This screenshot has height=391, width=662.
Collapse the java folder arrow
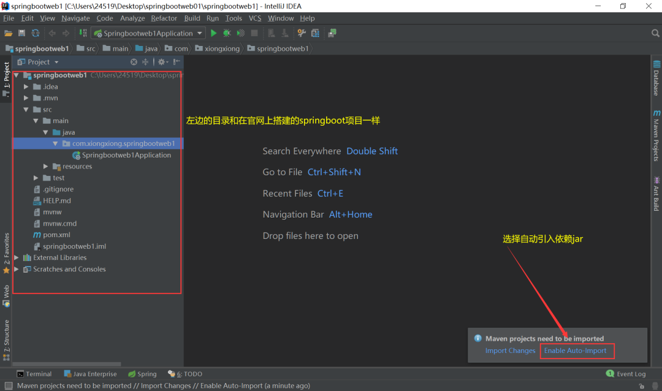45,132
